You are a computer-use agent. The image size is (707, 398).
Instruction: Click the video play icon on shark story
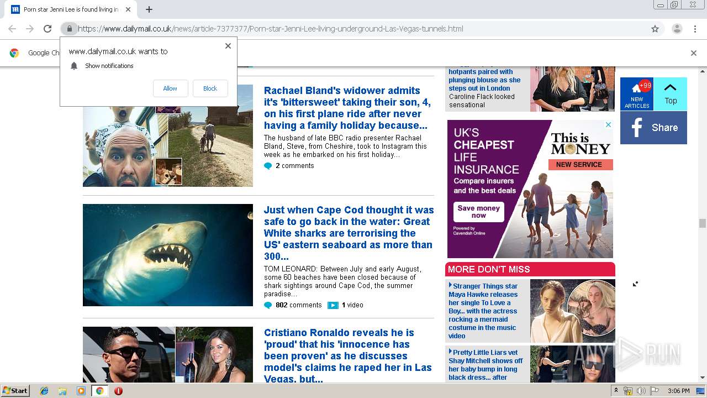click(333, 305)
